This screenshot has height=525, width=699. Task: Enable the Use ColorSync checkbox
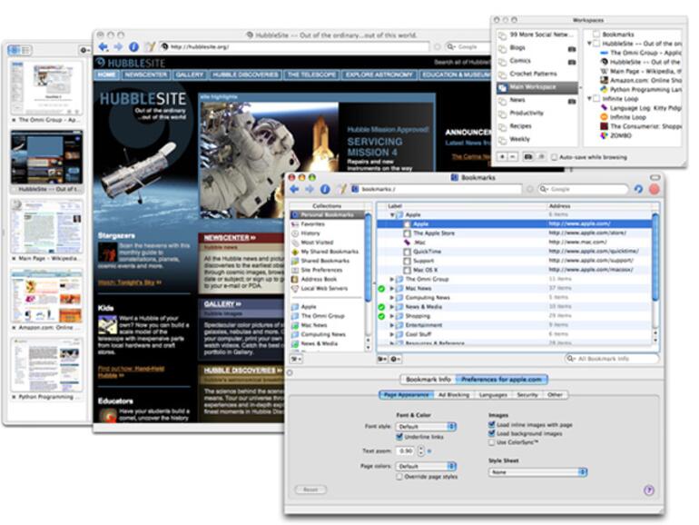[x=492, y=442]
